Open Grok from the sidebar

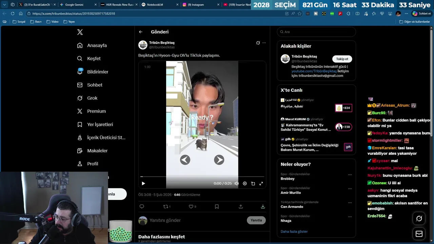point(87,98)
